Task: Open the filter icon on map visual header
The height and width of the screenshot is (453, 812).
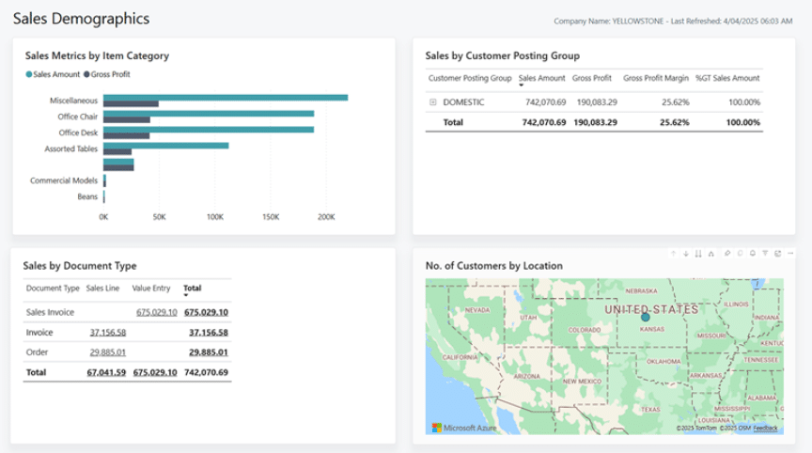Action: tap(765, 254)
